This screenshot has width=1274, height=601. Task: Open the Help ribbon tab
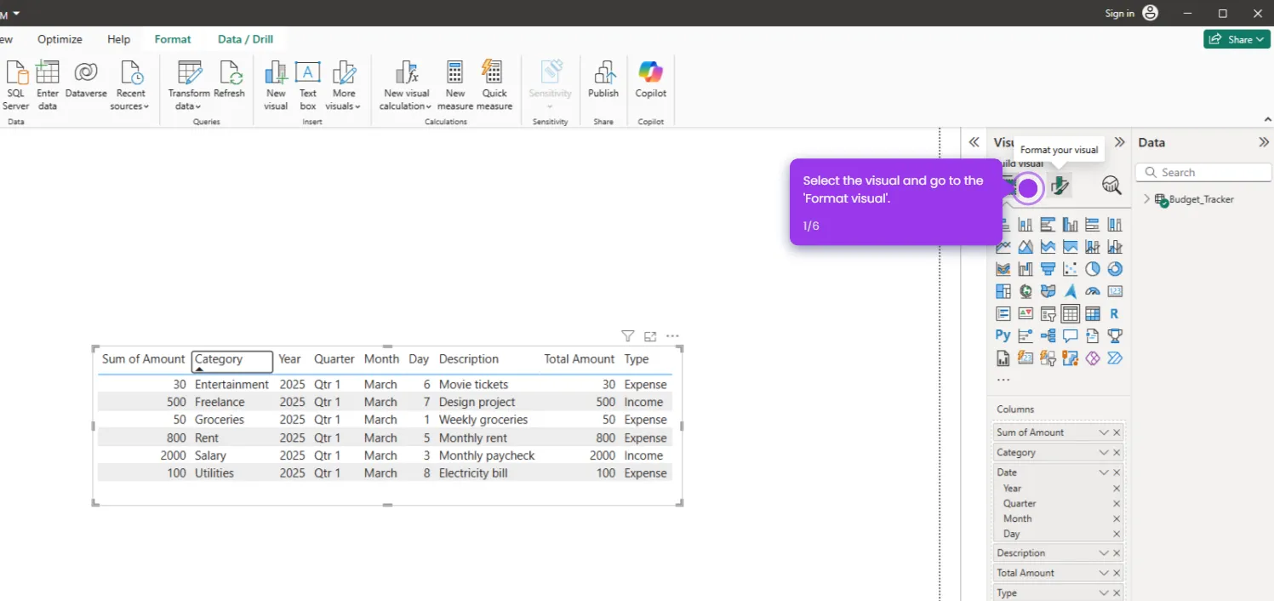(119, 39)
